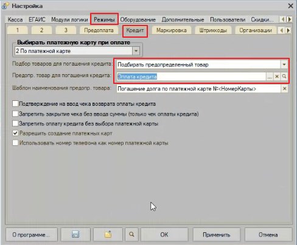Click the magnifier icon in Оплата кредита field

(284, 77)
